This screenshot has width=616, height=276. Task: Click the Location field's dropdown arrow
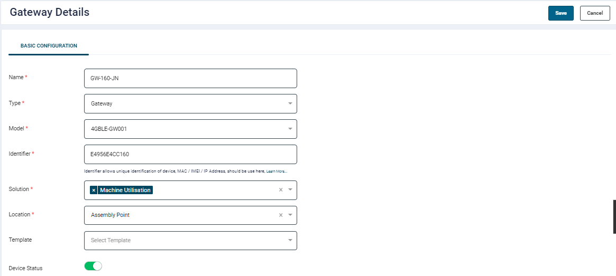[x=290, y=215]
